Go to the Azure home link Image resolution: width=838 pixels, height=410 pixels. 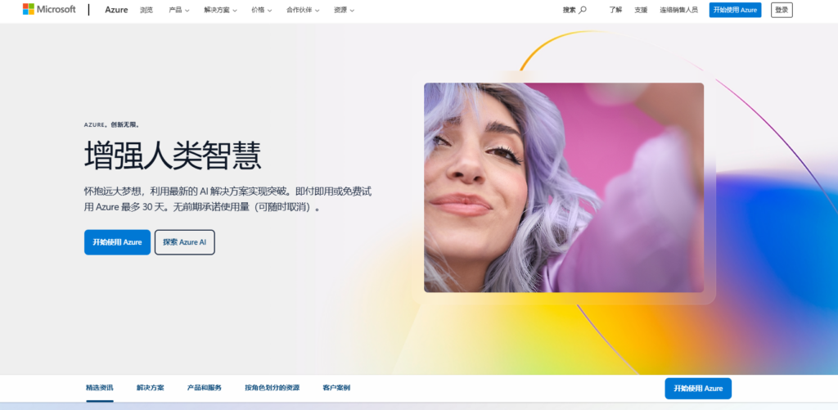pos(116,10)
